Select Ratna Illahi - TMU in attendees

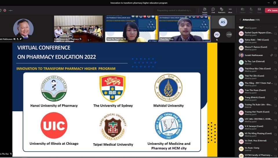(x=257, y=41)
